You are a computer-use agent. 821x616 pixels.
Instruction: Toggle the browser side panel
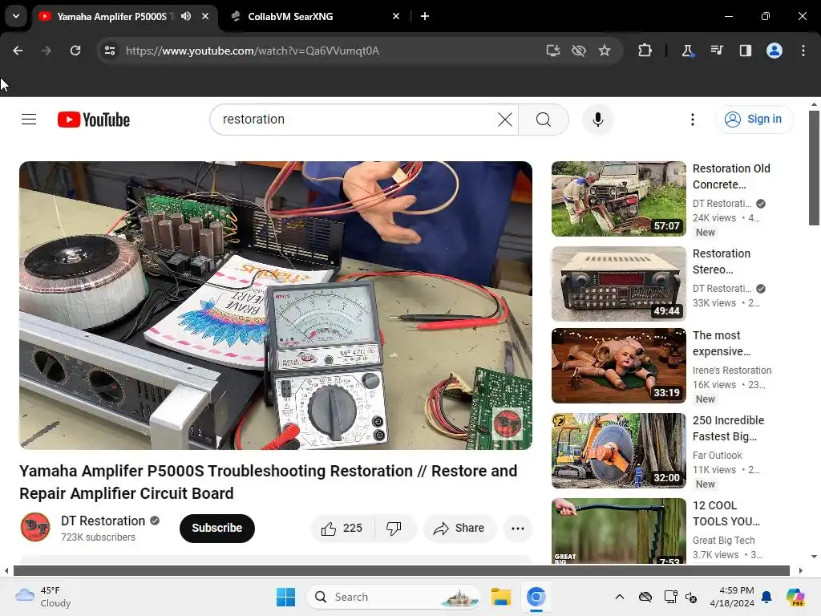coord(745,51)
